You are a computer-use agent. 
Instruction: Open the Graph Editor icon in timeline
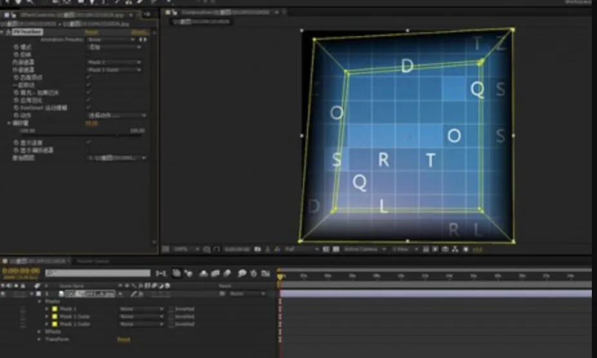click(266, 273)
